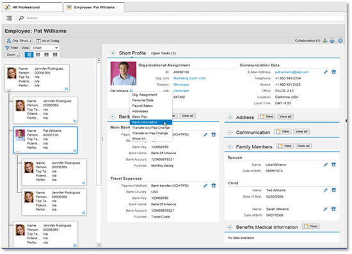Image resolution: width=352 pixels, height=254 pixels.
Task: Delete the Main Bank entry trash icon
Action: [x=214, y=134]
